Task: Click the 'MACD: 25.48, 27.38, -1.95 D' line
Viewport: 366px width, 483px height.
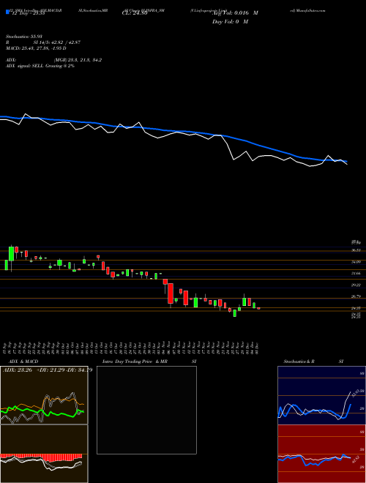Action: [36, 48]
